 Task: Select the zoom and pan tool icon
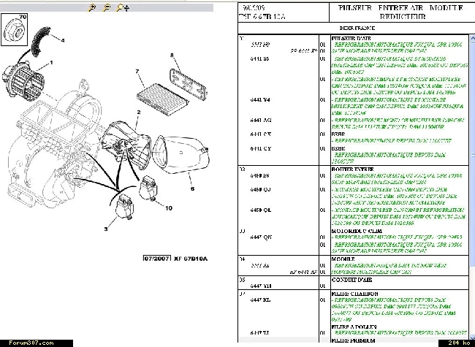point(123,7)
